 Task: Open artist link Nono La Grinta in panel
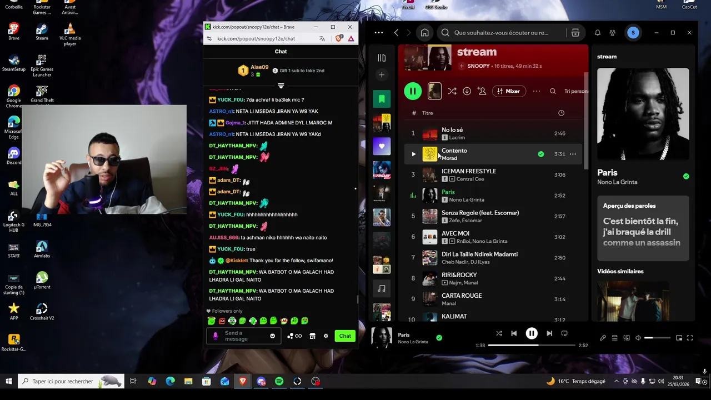617,182
